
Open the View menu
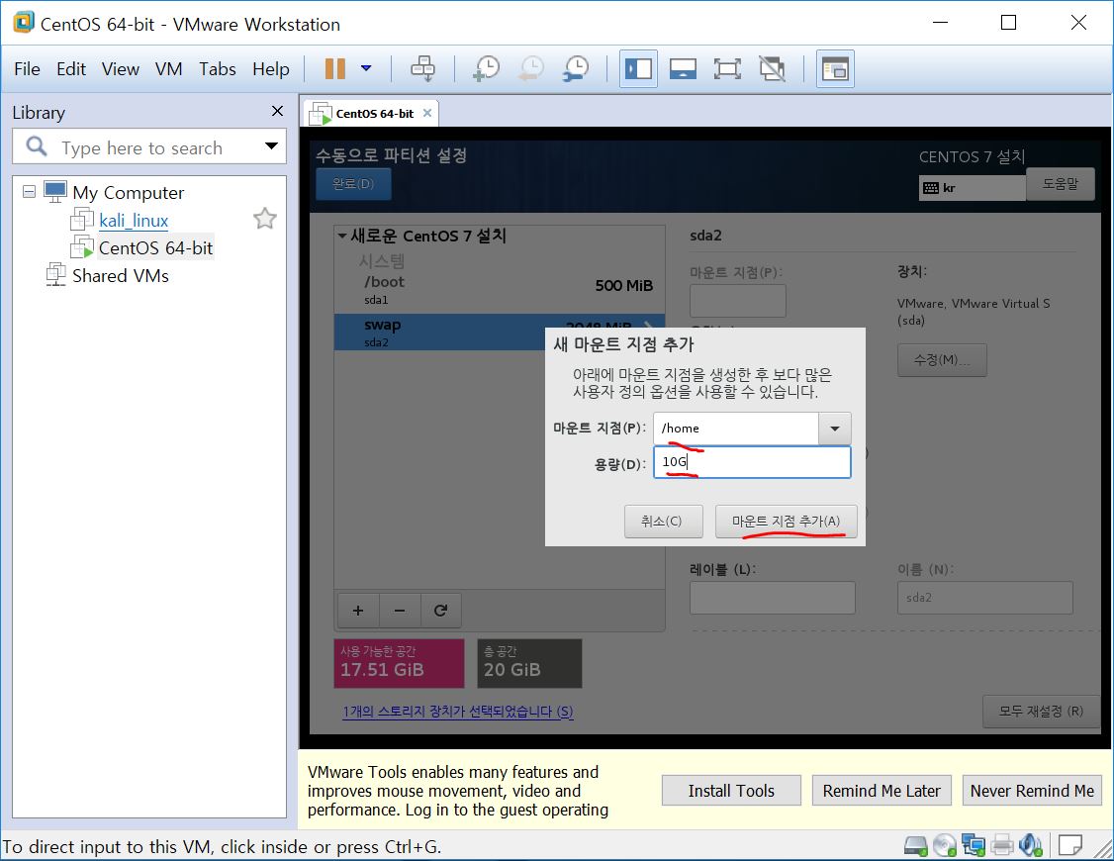point(120,69)
